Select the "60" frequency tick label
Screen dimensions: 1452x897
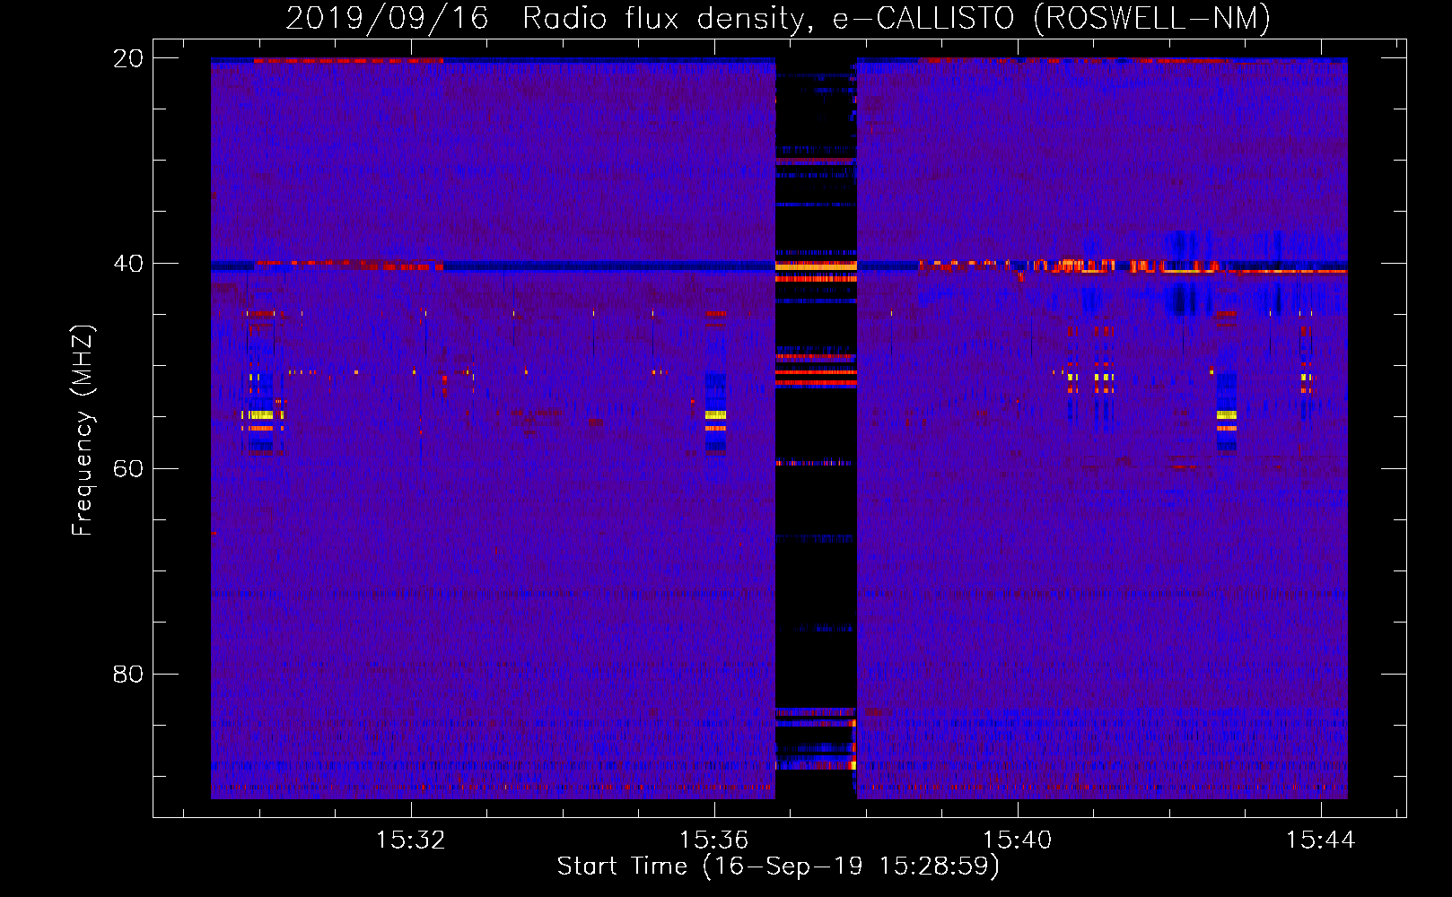click(x=128, y=469)
